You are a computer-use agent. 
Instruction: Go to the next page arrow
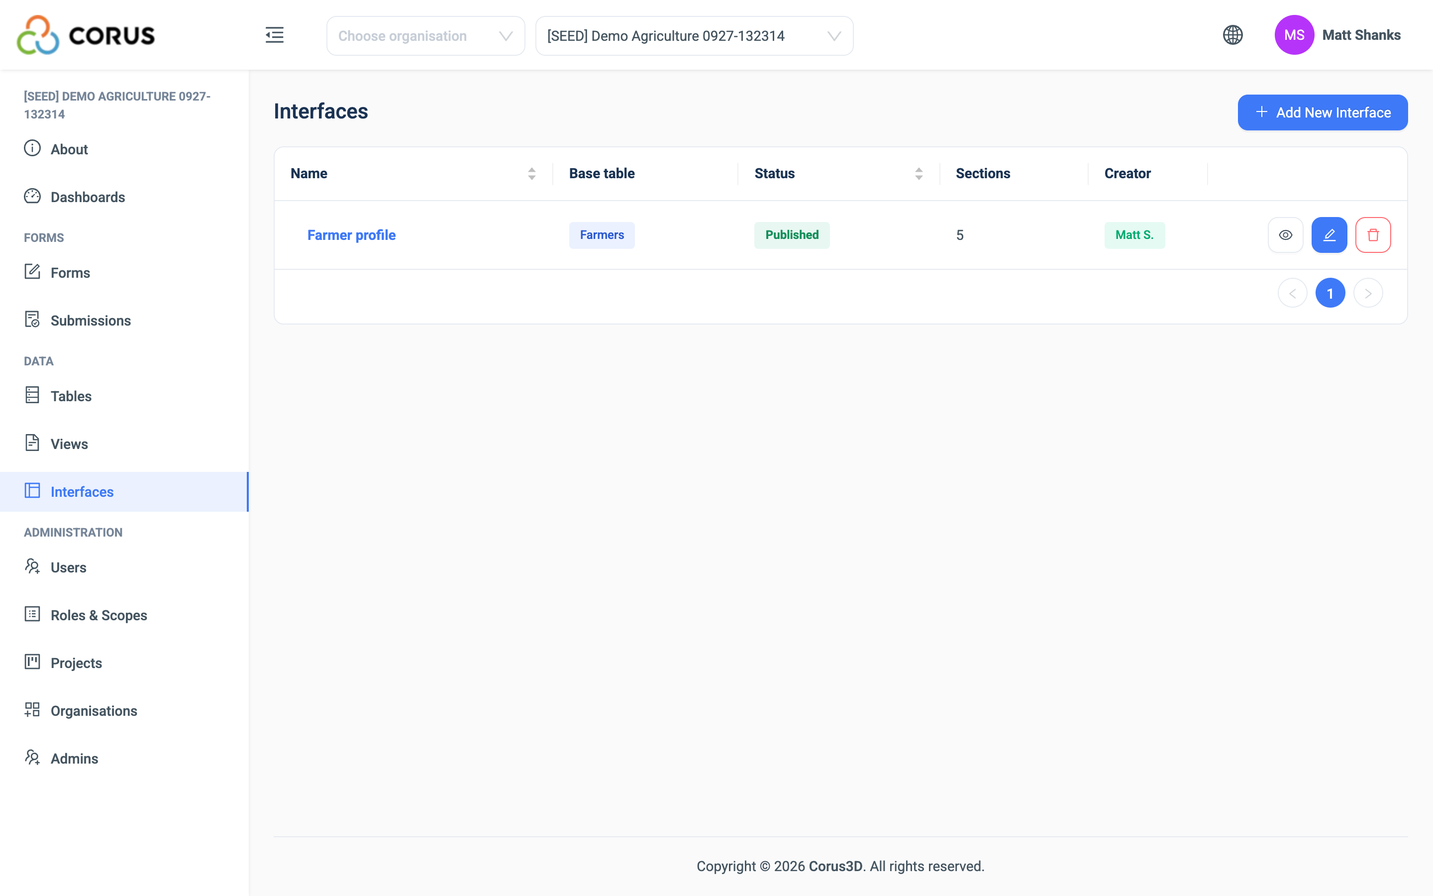point(1368,293)
